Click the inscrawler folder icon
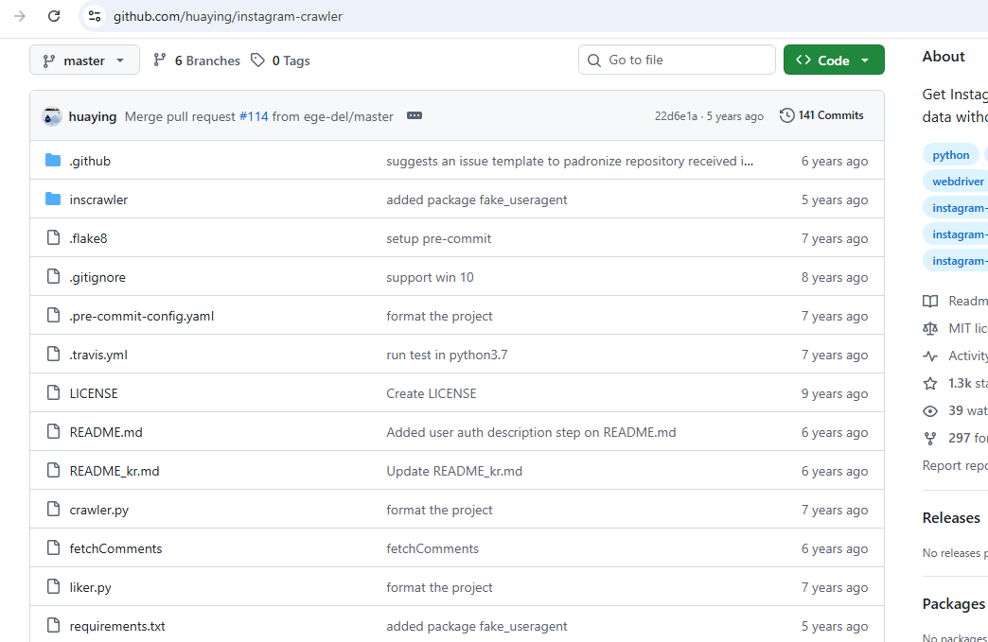 pos(54,199)
